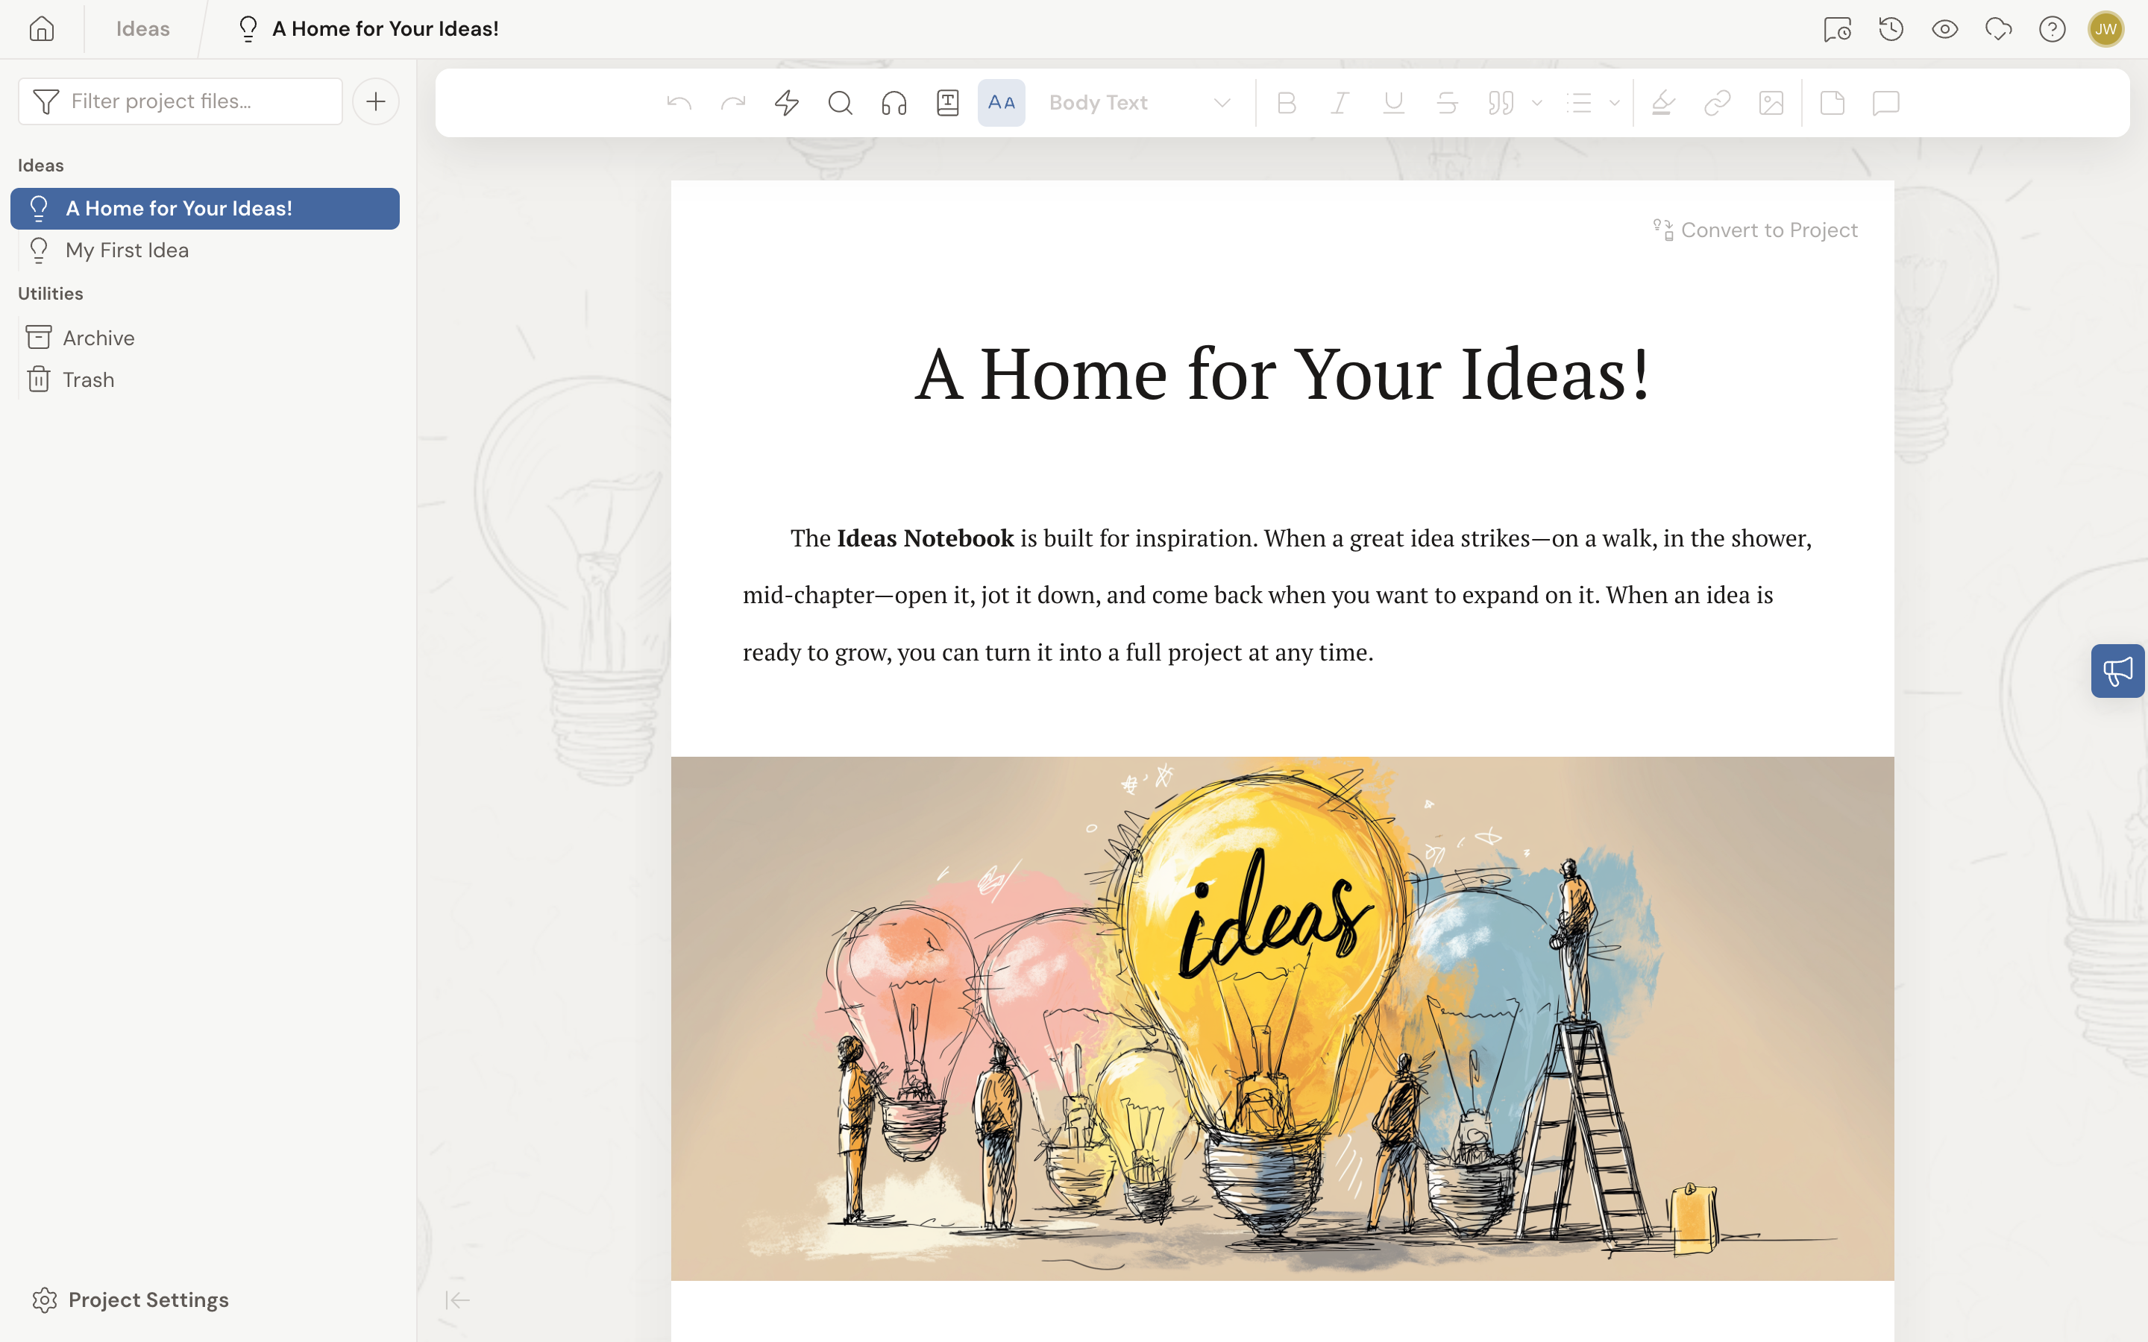Add a comment with speech bubble icon
Viewport: 2148px width, 1342px height.
[x=1885, y=103]
